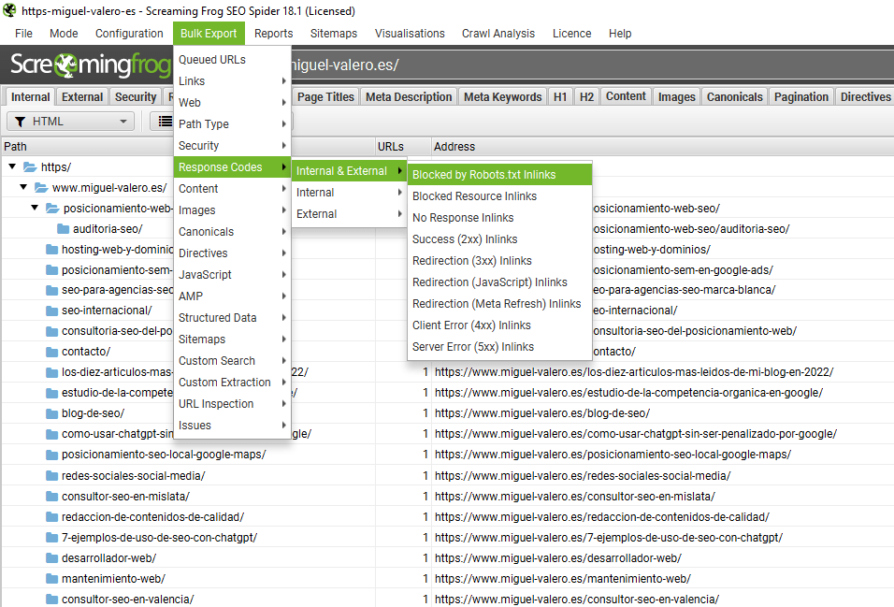Switch to the Images tab
The height and width of the screenshot is (607, 894).
tap(676, 97)
